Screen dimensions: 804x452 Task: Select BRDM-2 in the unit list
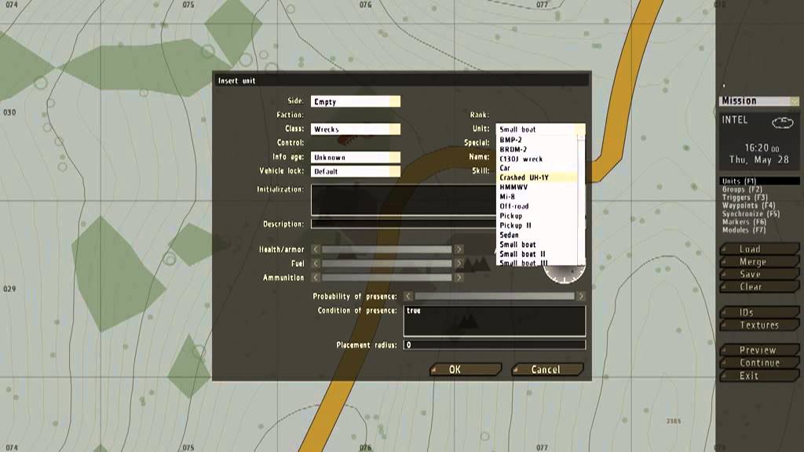[537, 149]
